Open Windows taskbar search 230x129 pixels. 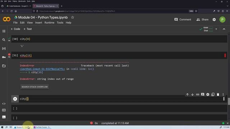pos(6,127)
